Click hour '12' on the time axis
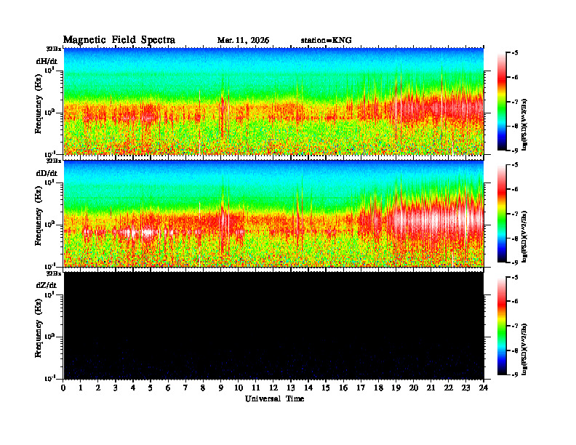The image size is (576, 445). (x=273, y=388)
